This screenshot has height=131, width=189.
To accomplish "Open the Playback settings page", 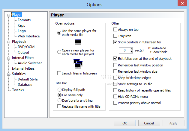I will 19,42.
